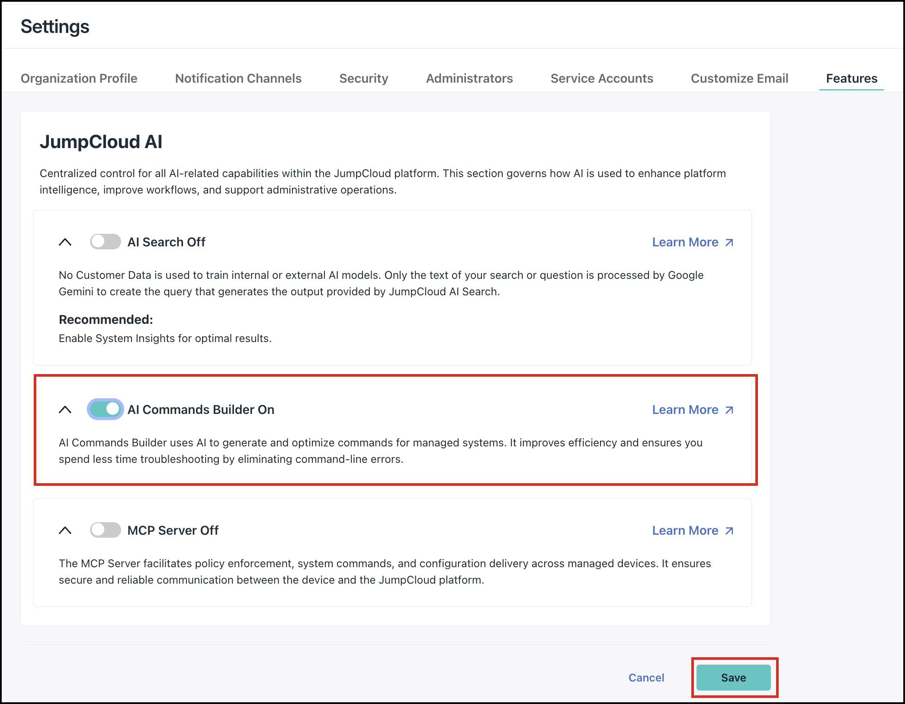
Task: Collapse the AI Search section
Action: (x=66, y=242)
